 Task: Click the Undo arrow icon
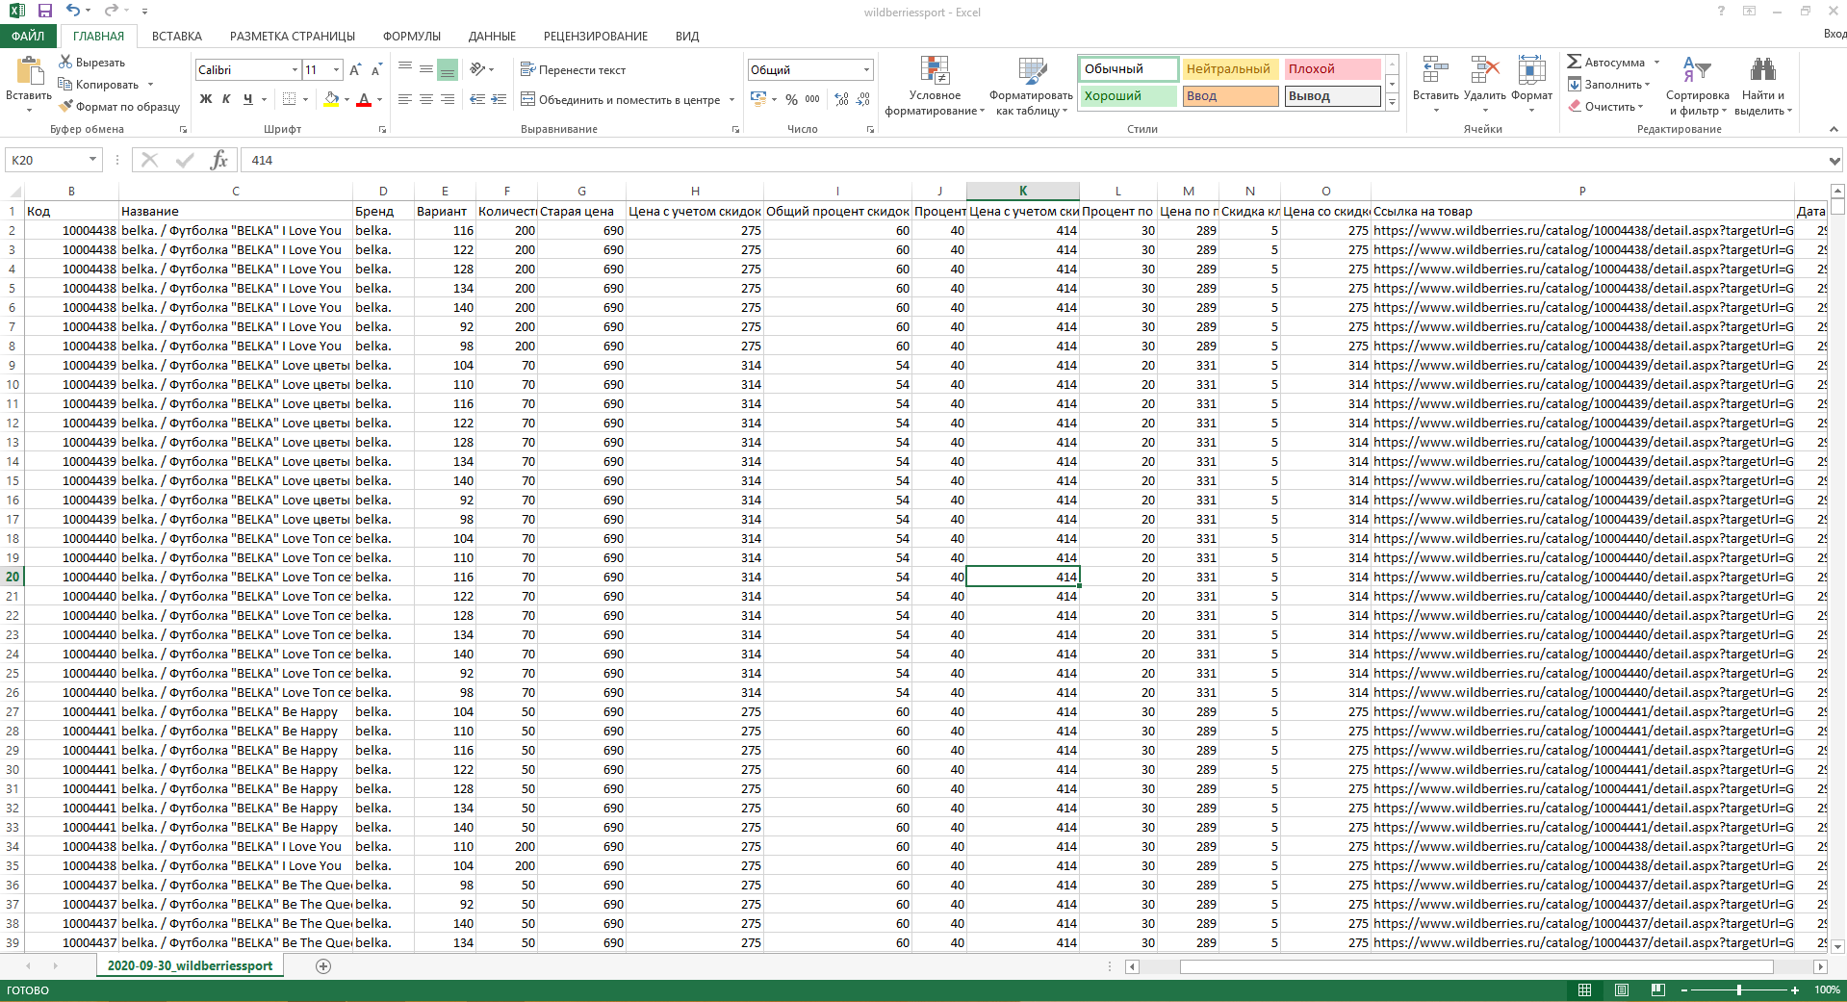[73, 11]
